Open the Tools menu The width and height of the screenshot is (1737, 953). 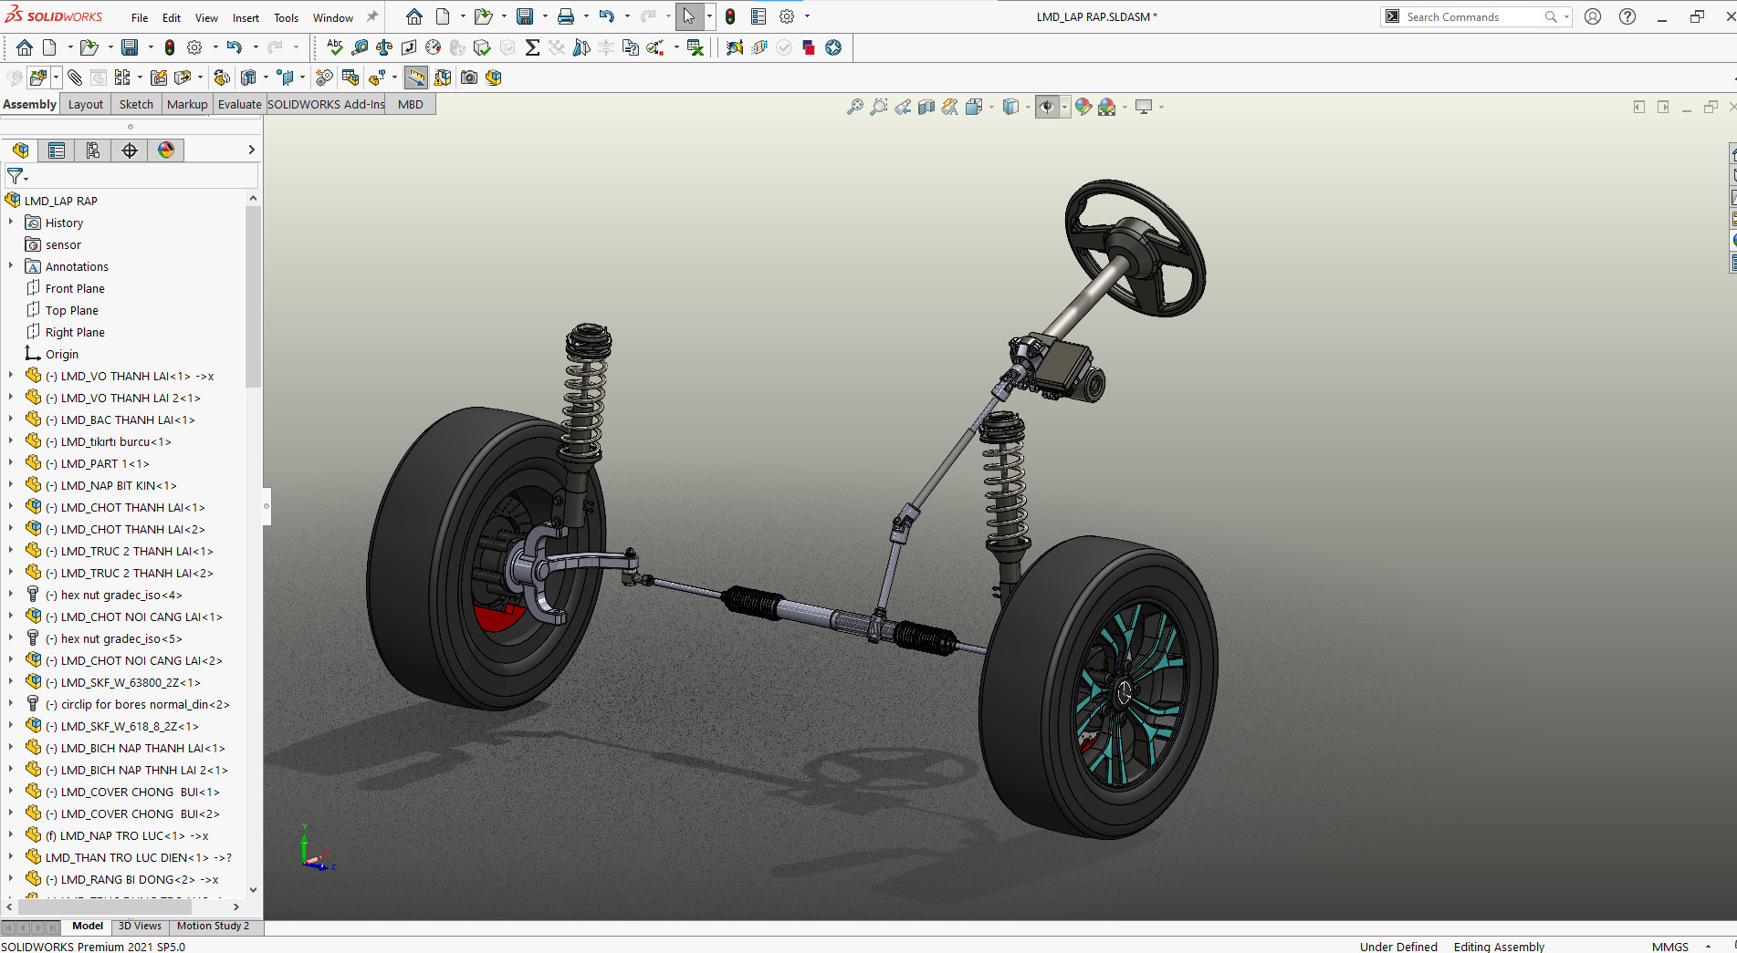point(286,17)
